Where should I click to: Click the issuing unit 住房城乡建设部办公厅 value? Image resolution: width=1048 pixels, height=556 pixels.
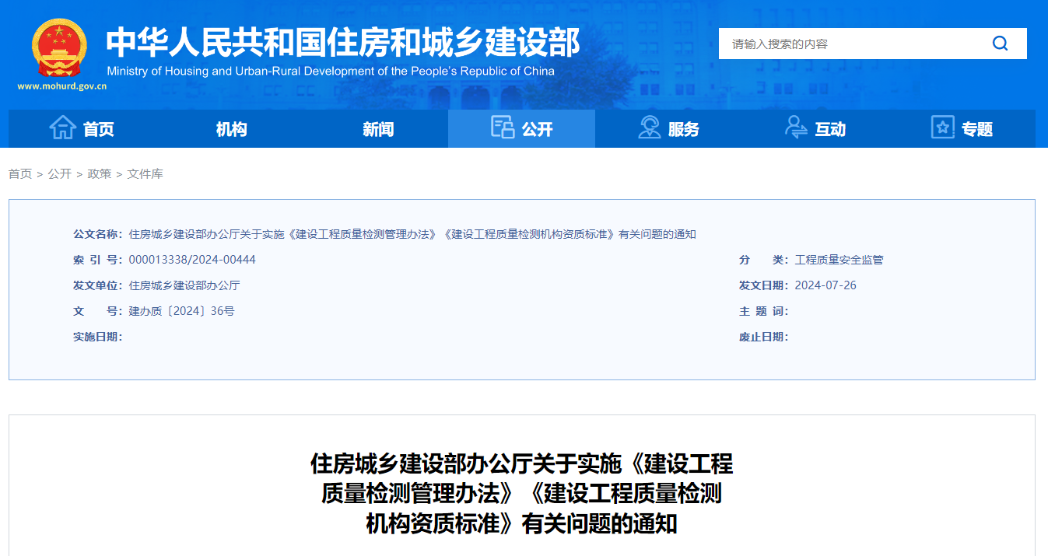pyautogui.click(x=184, y=285)
